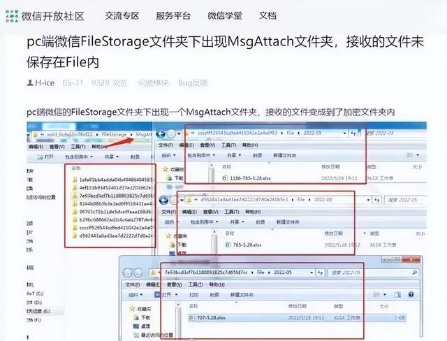The image size is (447, 341).
Task: Click 刻录 in MsgAttach window toolbar
Action: (x=135, y=157)
